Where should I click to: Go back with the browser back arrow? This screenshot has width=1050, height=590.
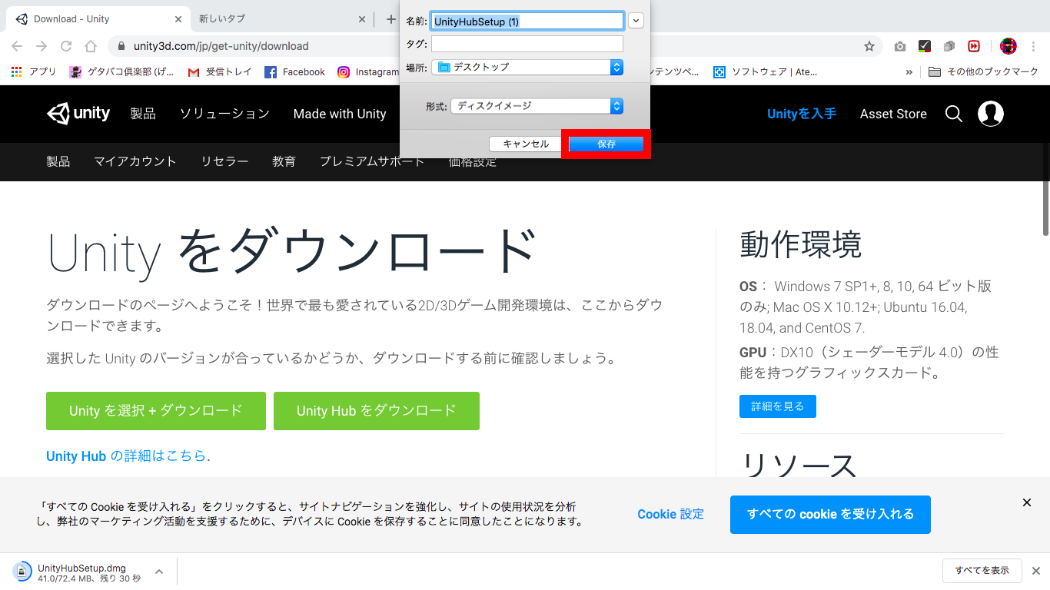point(18,46)
